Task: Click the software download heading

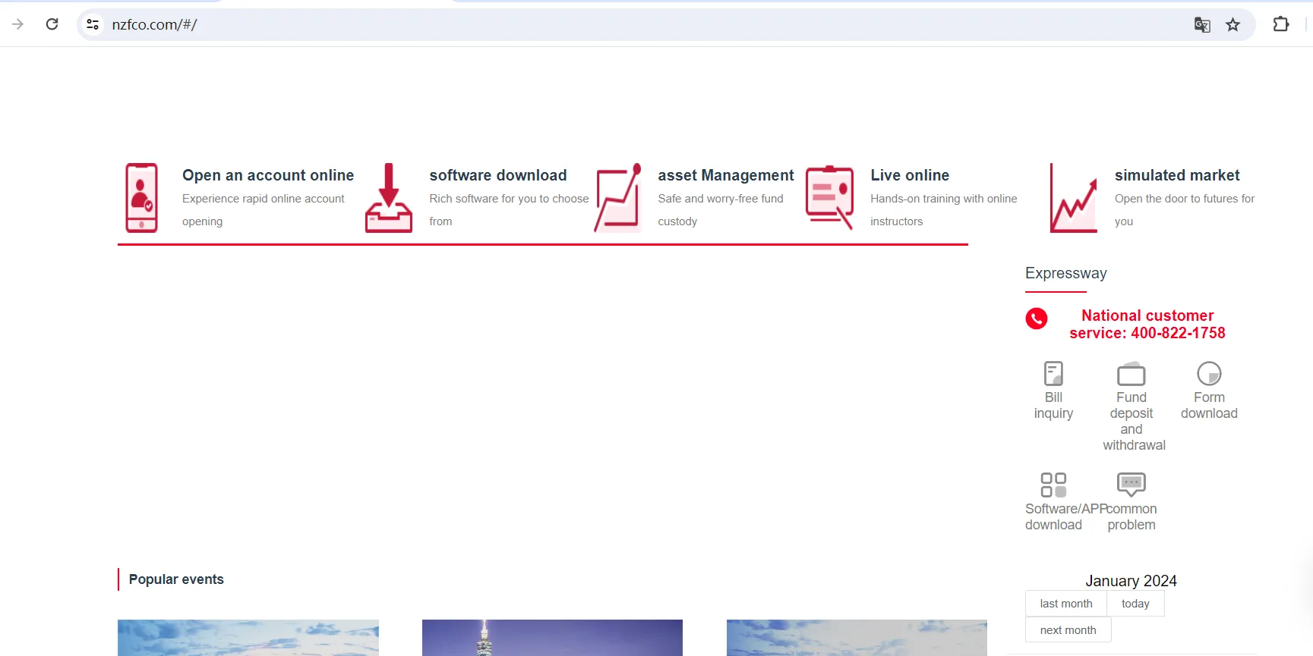Action: pos(498,175)
